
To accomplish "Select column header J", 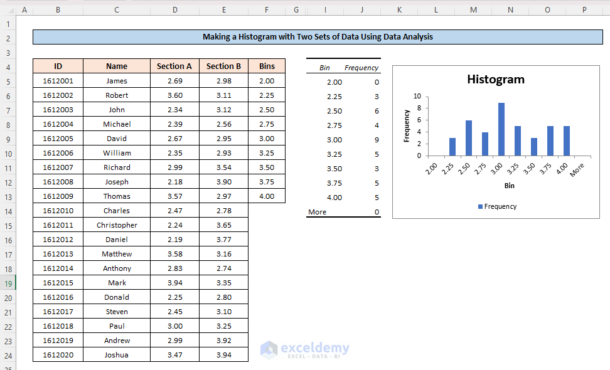I will 362,9.
